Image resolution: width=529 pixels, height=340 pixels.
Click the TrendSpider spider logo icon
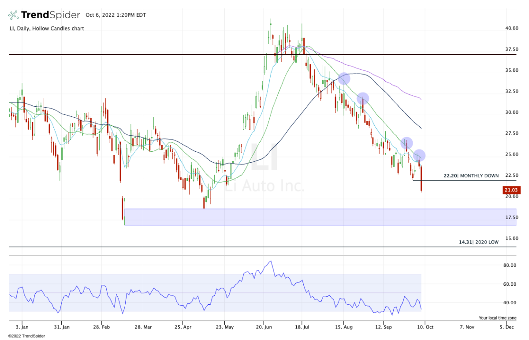tap(14, 15)
